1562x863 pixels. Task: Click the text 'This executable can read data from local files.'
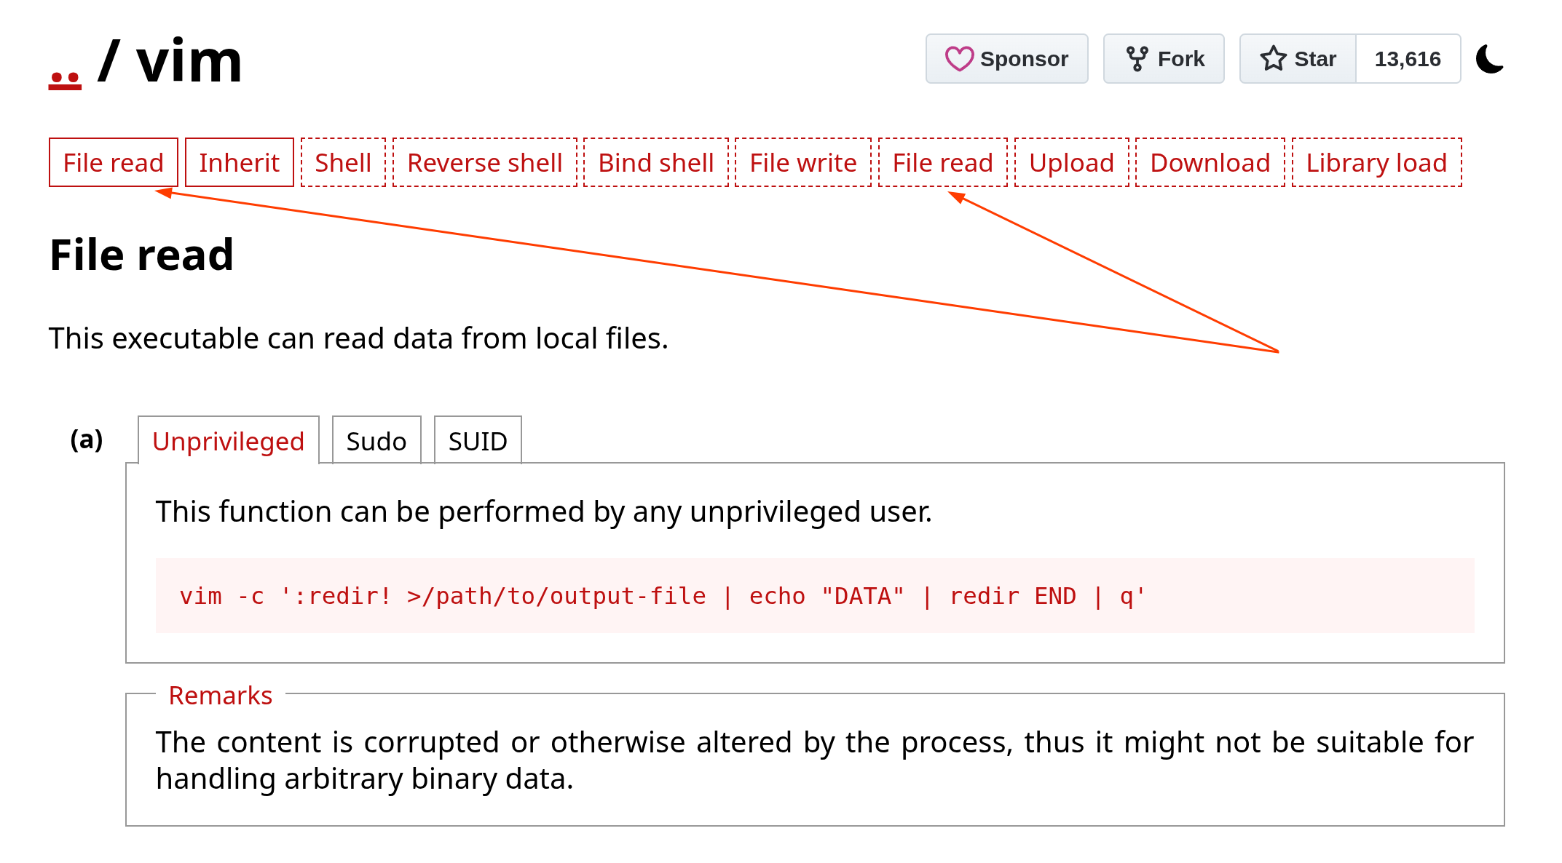tap(358, 338)
